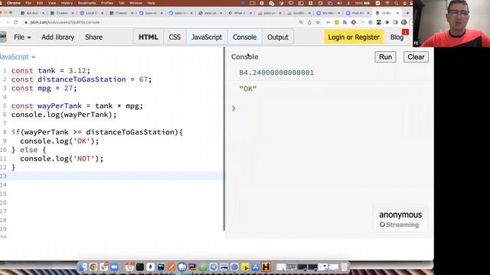Click the "OK" console output line

(x=248, y=89)
